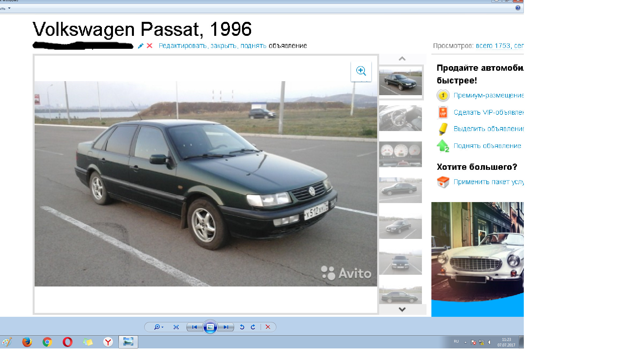The image size is (627, 352).
Task: Open the Премиум-размещение link
Action: click(489, 95)
